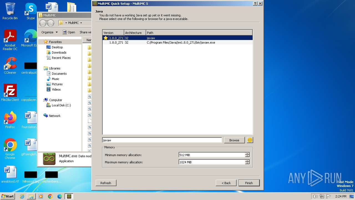Click the Java path input field
This screenshot has width=355, height=200.
[162, 140]
